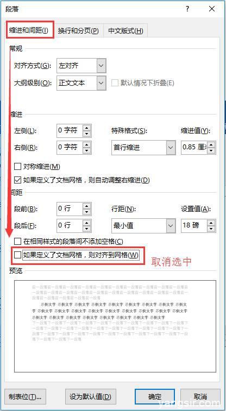The width and height of the screenshot is (226, 411).
Task: Close the 段落 dialog with X
Action: coord(212,9)
